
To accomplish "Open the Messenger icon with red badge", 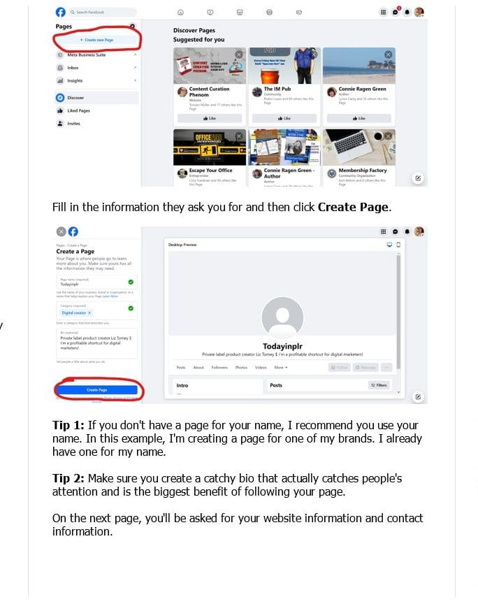I will [396, 12].
